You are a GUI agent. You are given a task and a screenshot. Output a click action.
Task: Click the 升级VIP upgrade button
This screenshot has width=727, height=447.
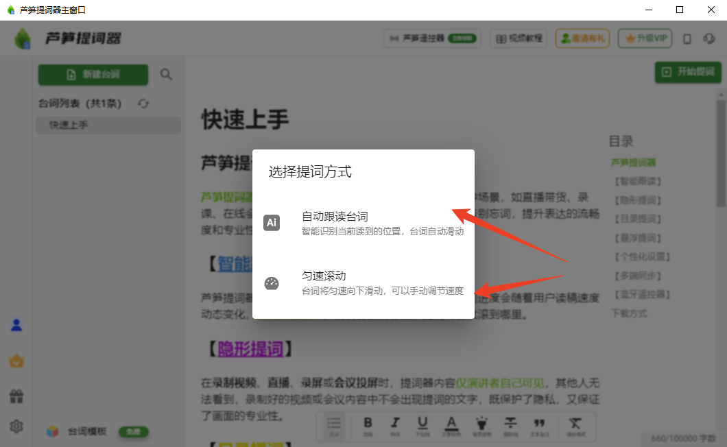click(x=645, y=38)
